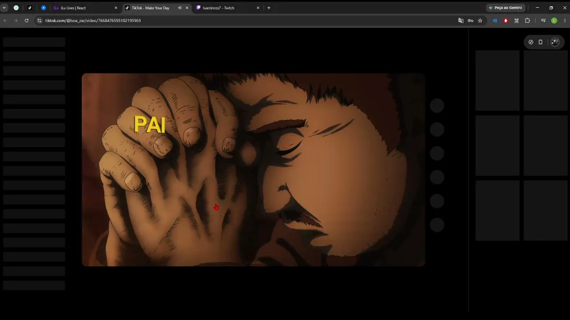The height and width of the screenshot is (320, 570).
Task: Close the luarzinnzx7 - Twitch tab
Action: pyautogui.click(x=258, y=8)
